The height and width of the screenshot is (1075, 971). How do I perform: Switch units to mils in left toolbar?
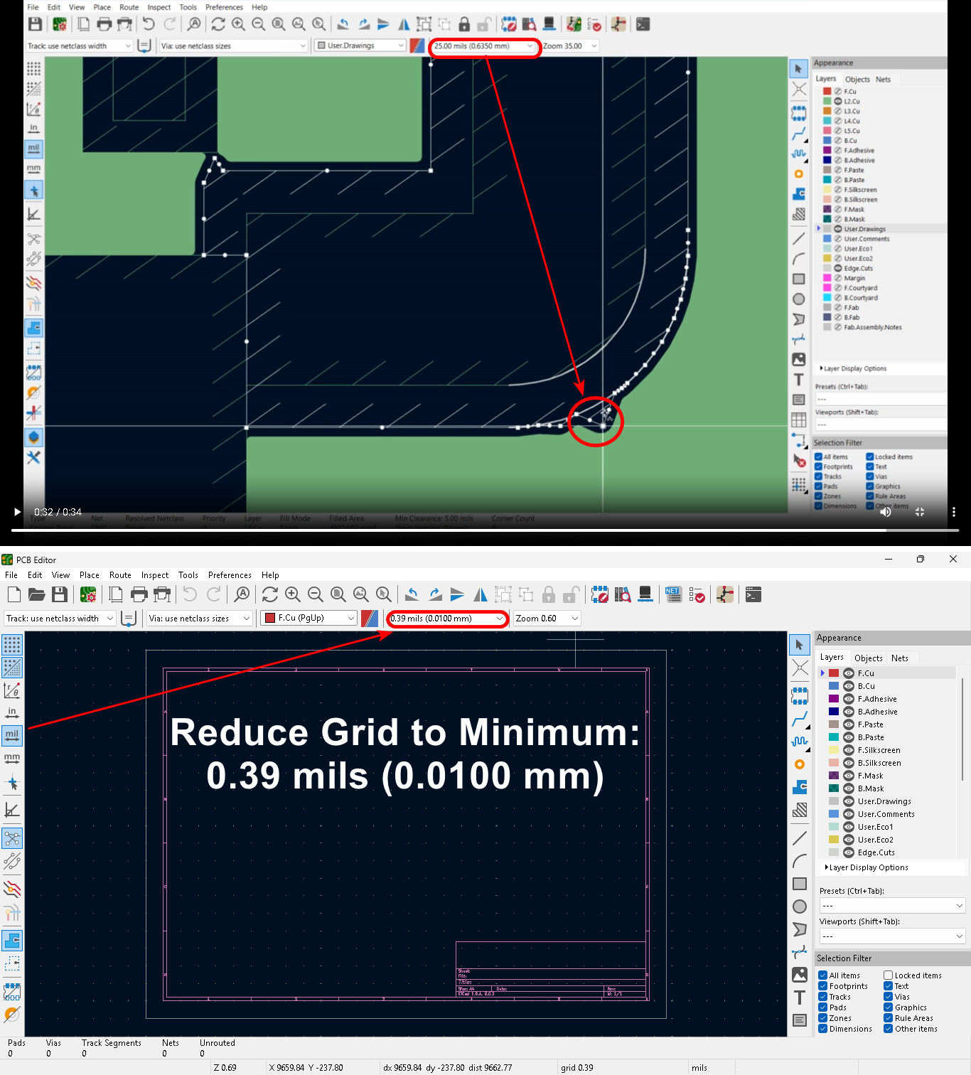[12, 735]
